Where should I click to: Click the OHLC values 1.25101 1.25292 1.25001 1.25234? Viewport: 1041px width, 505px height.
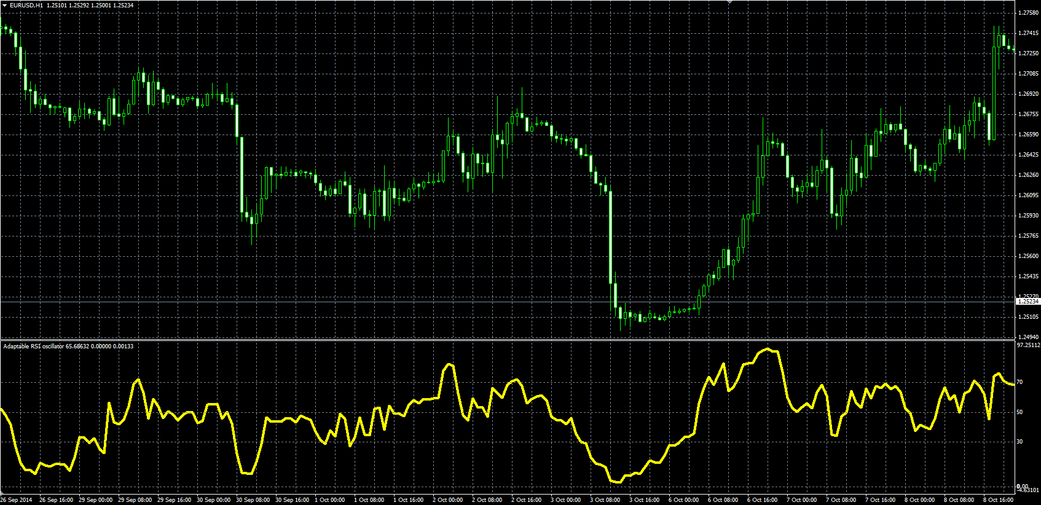pyautogui.click(x=90, y=5)
